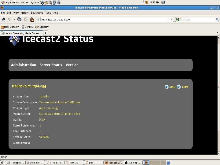Click the stream title value Tu radio

pyautogui.click(x=44, y=97)
